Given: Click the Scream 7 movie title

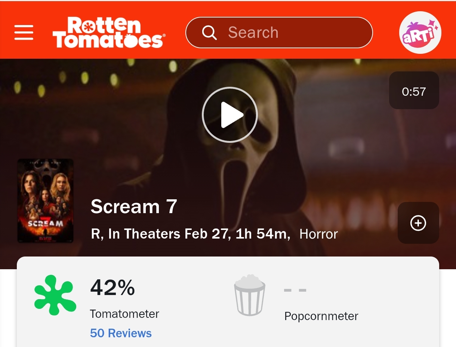Looking at the screenshot, I should click(133, 206).
